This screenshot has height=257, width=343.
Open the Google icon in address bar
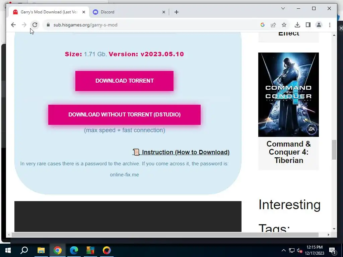pos(263,25)
